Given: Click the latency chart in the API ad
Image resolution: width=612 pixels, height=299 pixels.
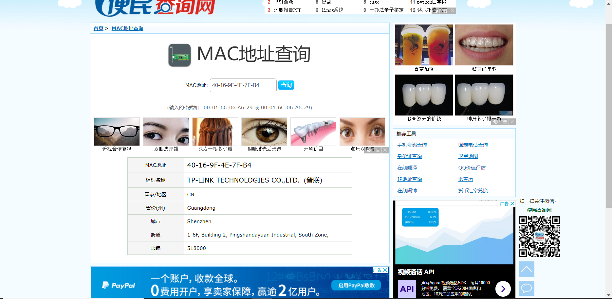Looking at the screenshot, I should 454,235.
